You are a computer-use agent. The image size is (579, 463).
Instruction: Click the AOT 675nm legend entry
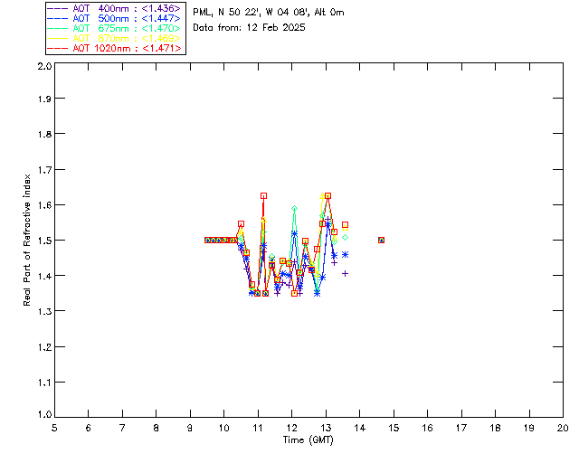click(114, 28)
